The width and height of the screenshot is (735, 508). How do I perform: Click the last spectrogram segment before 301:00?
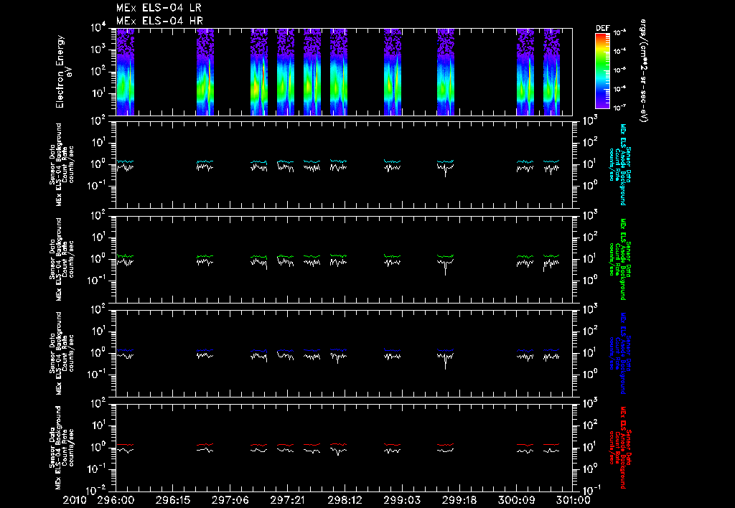coord(552,72)
